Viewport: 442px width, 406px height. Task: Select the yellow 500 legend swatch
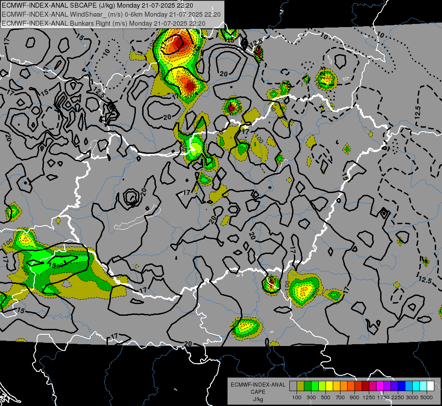click(x=329, y=386)
